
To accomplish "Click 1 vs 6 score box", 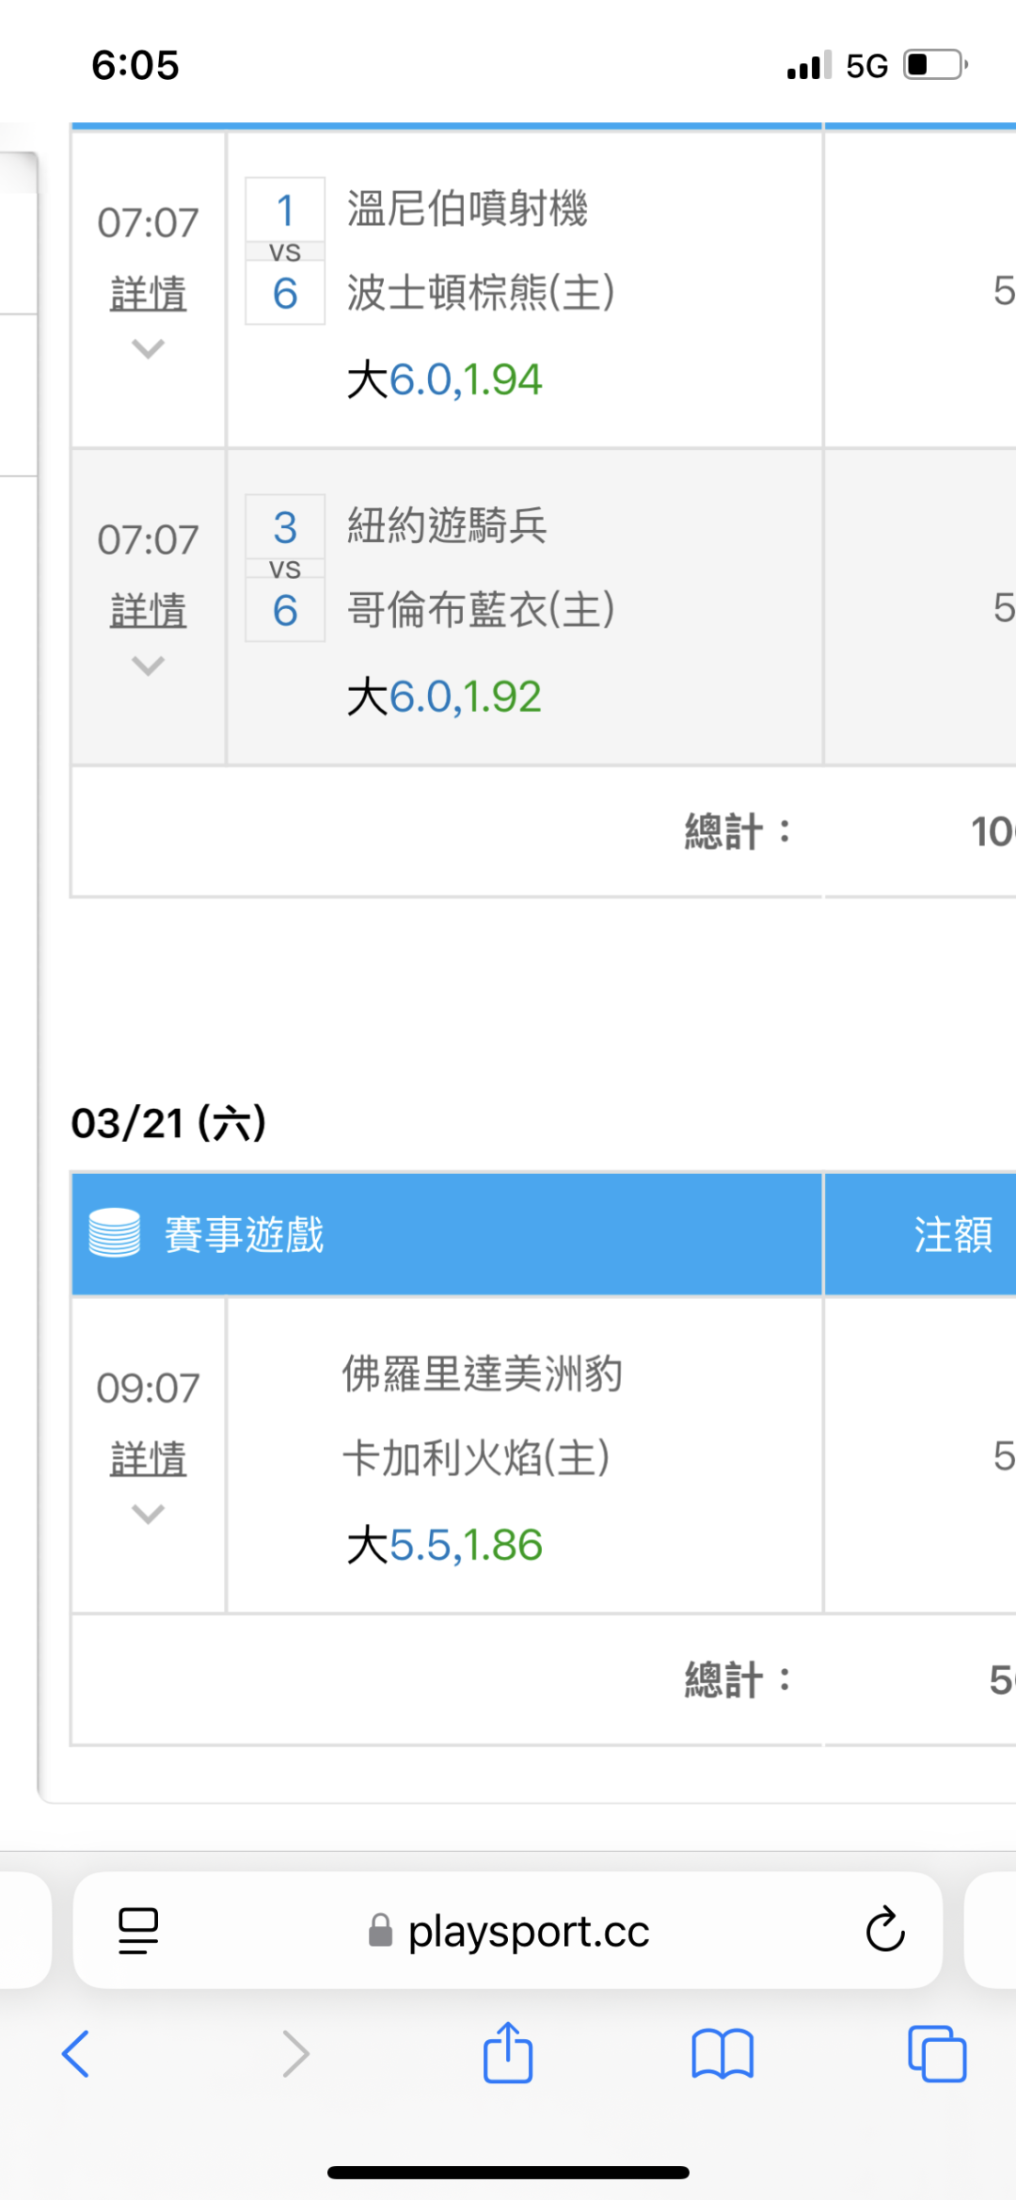I will pos(285,251).
